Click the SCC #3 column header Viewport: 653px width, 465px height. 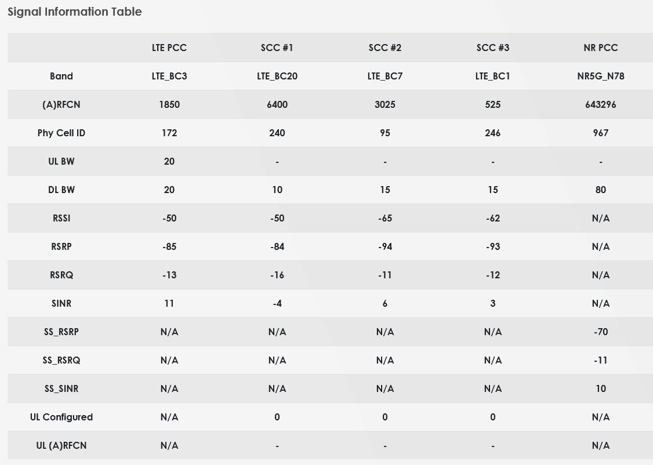(493, 48)
